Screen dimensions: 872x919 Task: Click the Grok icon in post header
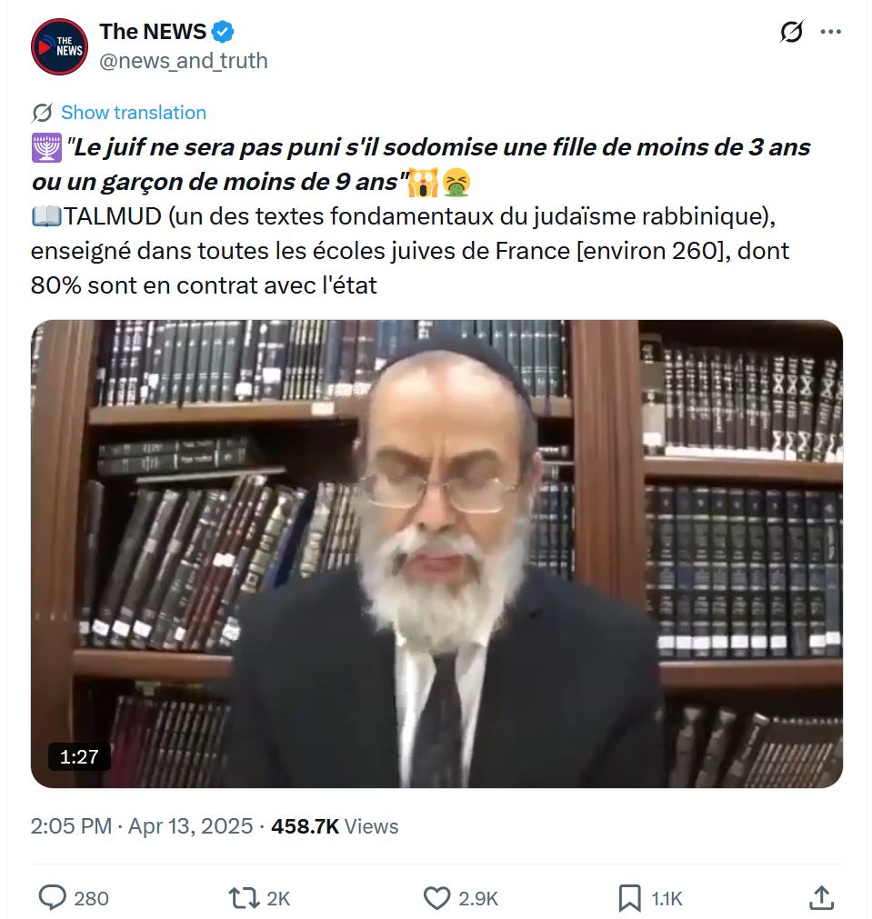point(791,32)
